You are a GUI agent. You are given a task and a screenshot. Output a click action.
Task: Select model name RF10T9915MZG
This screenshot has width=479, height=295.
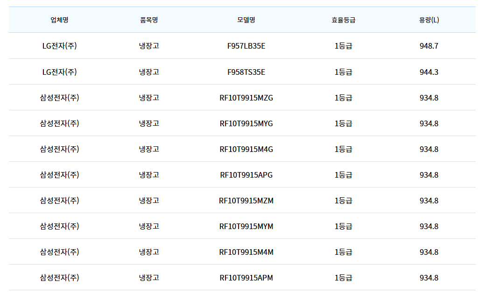pos(246,98)
